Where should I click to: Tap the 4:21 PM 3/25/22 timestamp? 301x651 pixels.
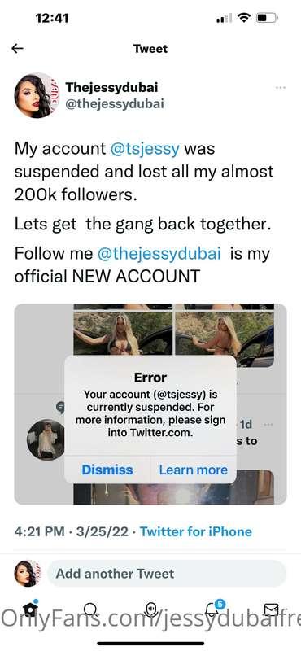click(x=72, y=532)
